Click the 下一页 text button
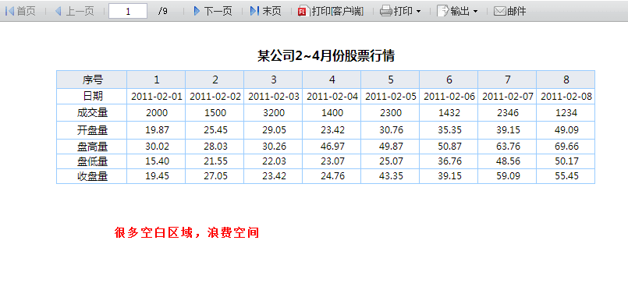Viewport: 628px width, 297px height. (x=218, y=11)
